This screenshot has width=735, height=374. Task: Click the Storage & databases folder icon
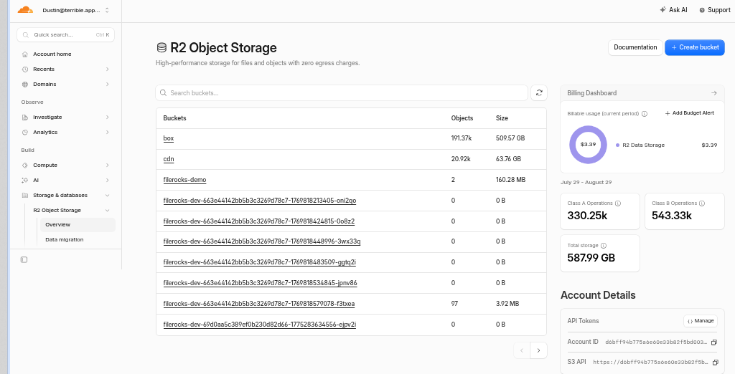(25, 195)
